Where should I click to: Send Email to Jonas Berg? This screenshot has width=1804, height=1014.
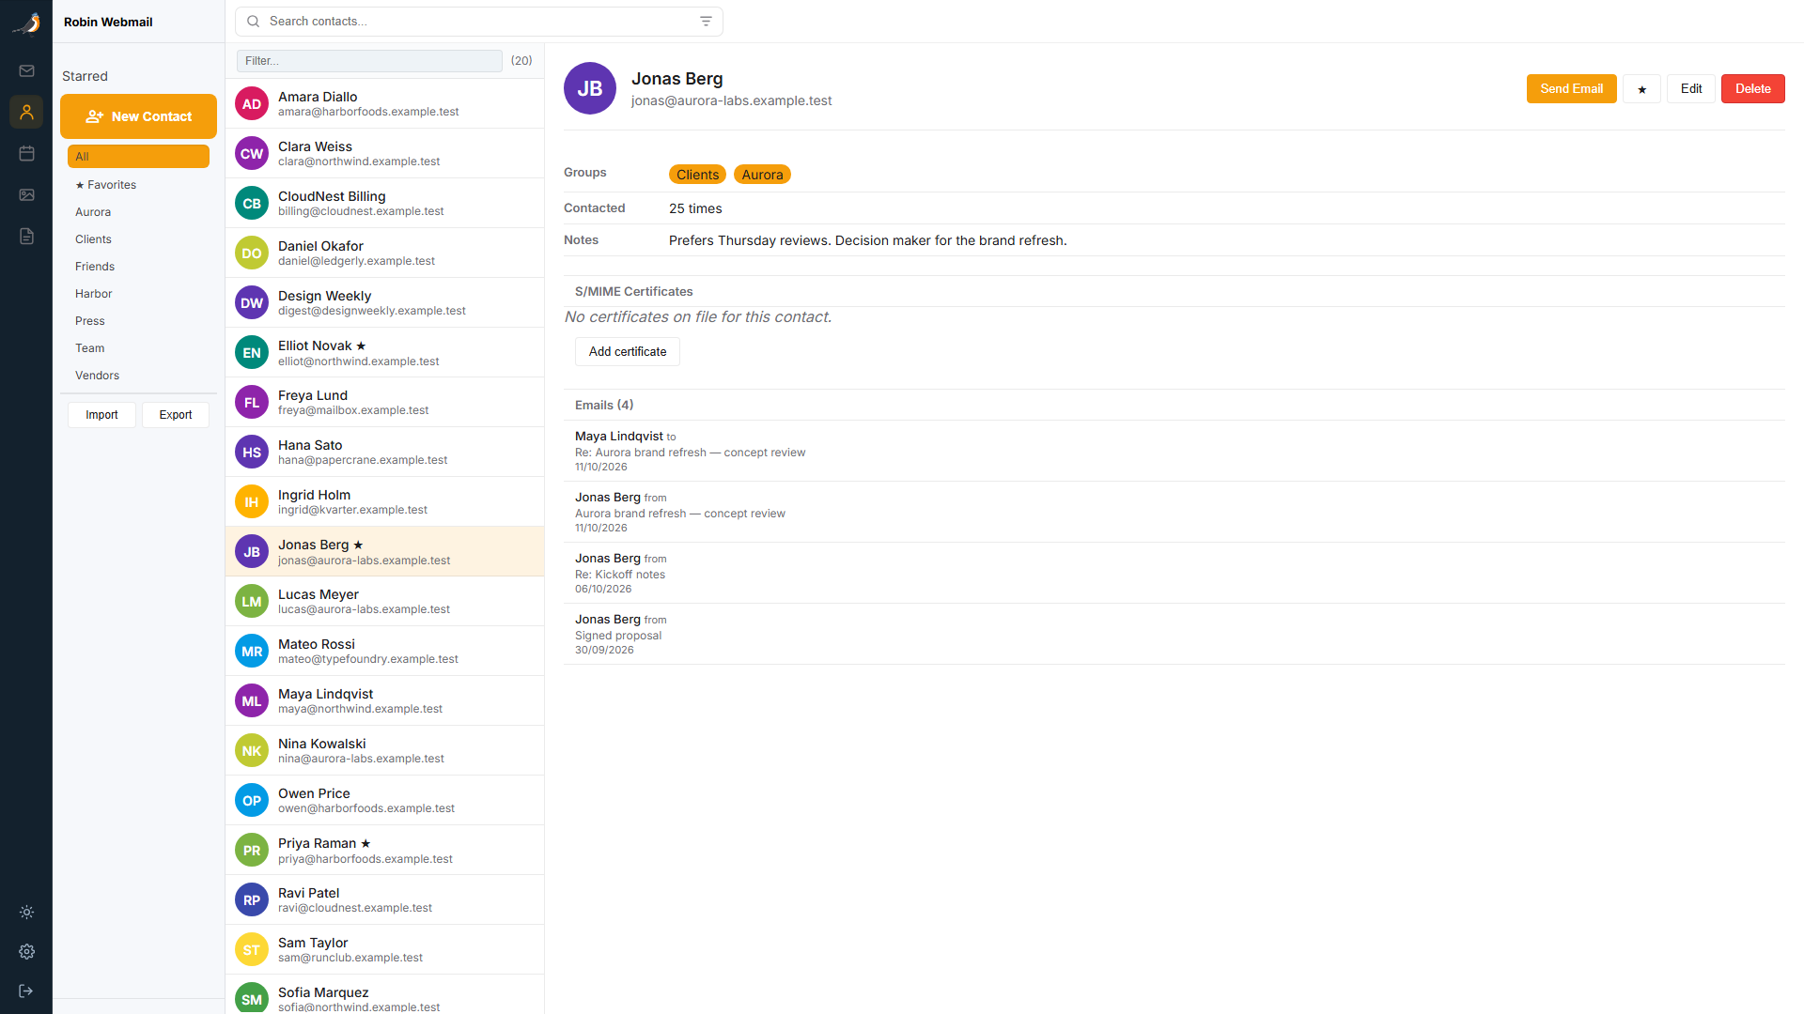[1571, 88]
